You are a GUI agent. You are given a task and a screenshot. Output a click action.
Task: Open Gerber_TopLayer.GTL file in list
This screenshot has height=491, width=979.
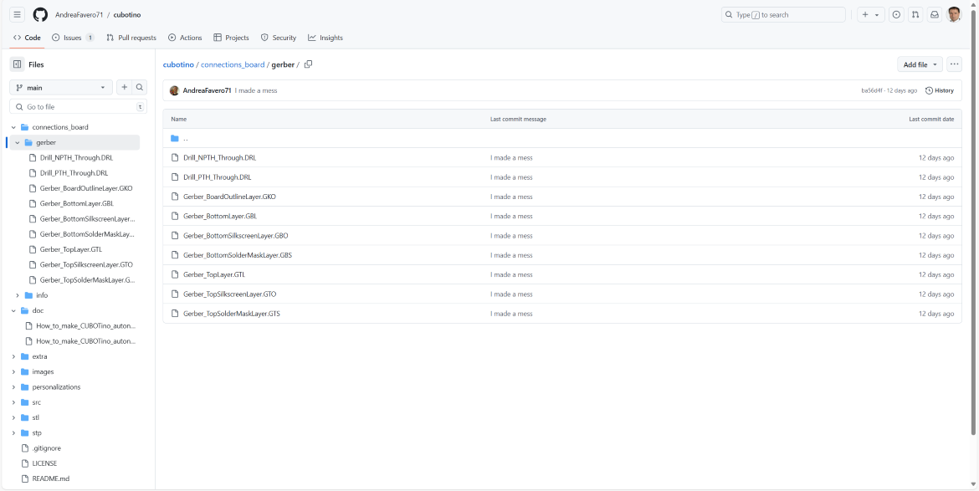click(x=214, y=274)
